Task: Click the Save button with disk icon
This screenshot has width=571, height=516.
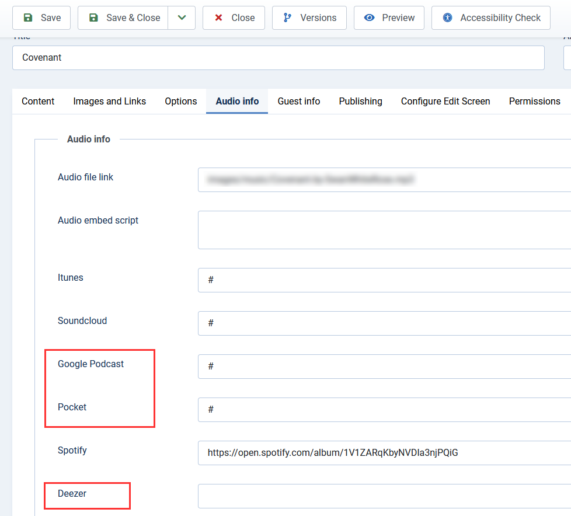Action: click(41, 18)
